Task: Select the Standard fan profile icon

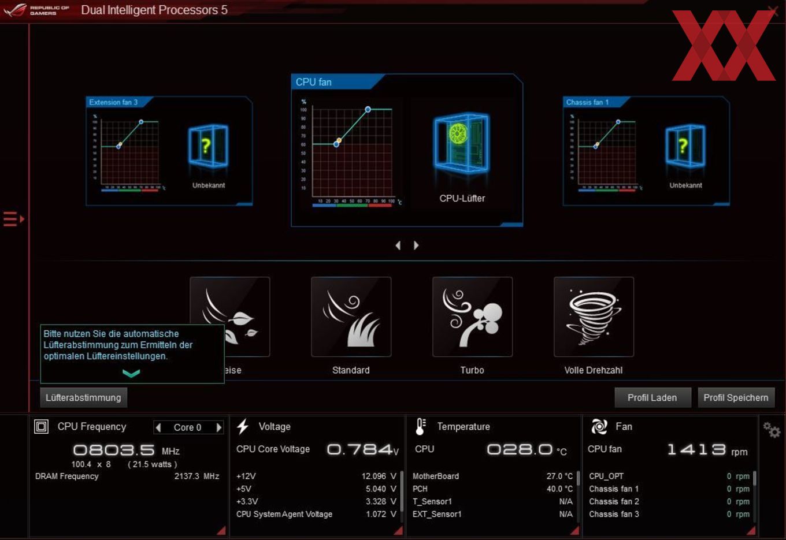Action: pos(351,316)
